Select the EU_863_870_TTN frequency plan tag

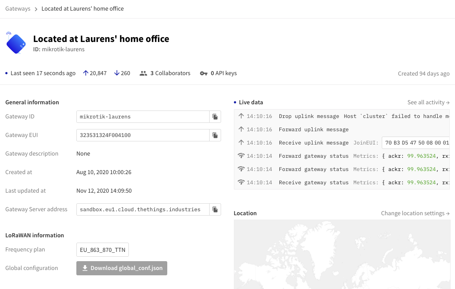102,250
